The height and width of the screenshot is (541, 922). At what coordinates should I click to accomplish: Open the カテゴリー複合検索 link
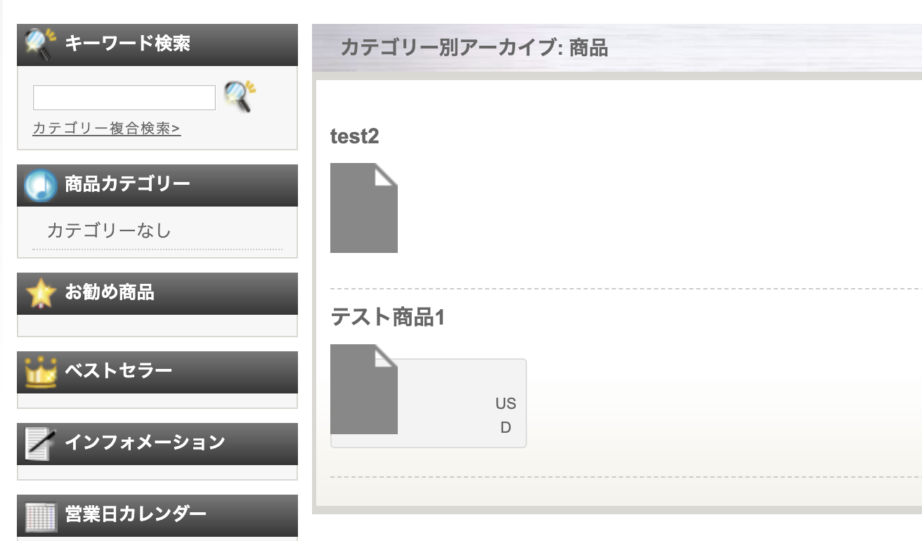coord(107,129)
